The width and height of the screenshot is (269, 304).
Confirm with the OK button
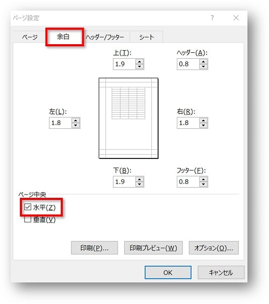[168, 272]
